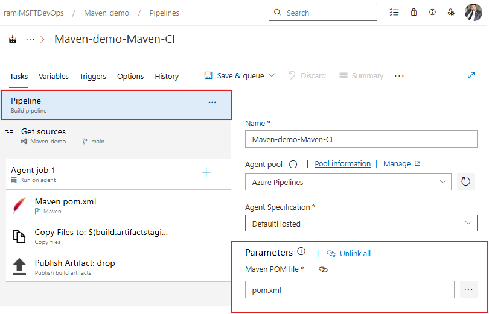Click the Save & queue floppy icon
Screen dimensions: 489x314
[x=208, y=75]
